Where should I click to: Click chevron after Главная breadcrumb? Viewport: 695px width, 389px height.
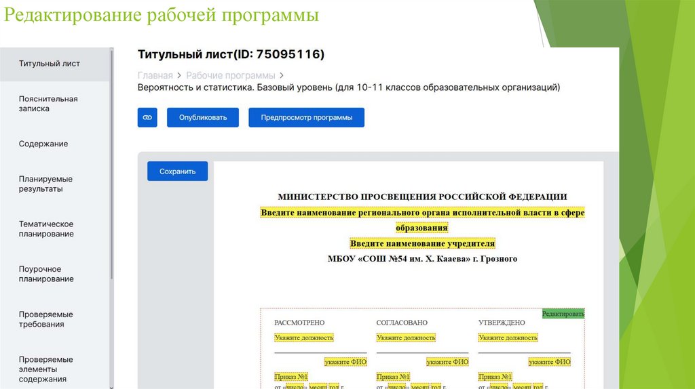click(x=179, y=76)
